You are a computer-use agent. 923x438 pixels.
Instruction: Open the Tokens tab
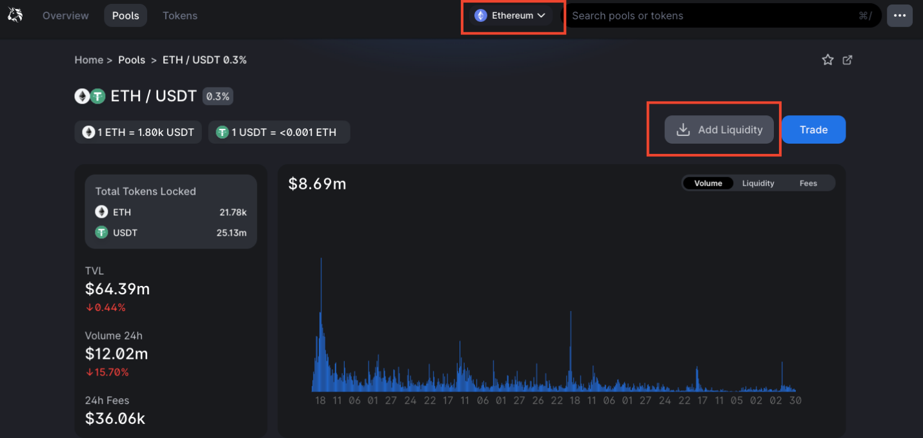tap(179, 15)
